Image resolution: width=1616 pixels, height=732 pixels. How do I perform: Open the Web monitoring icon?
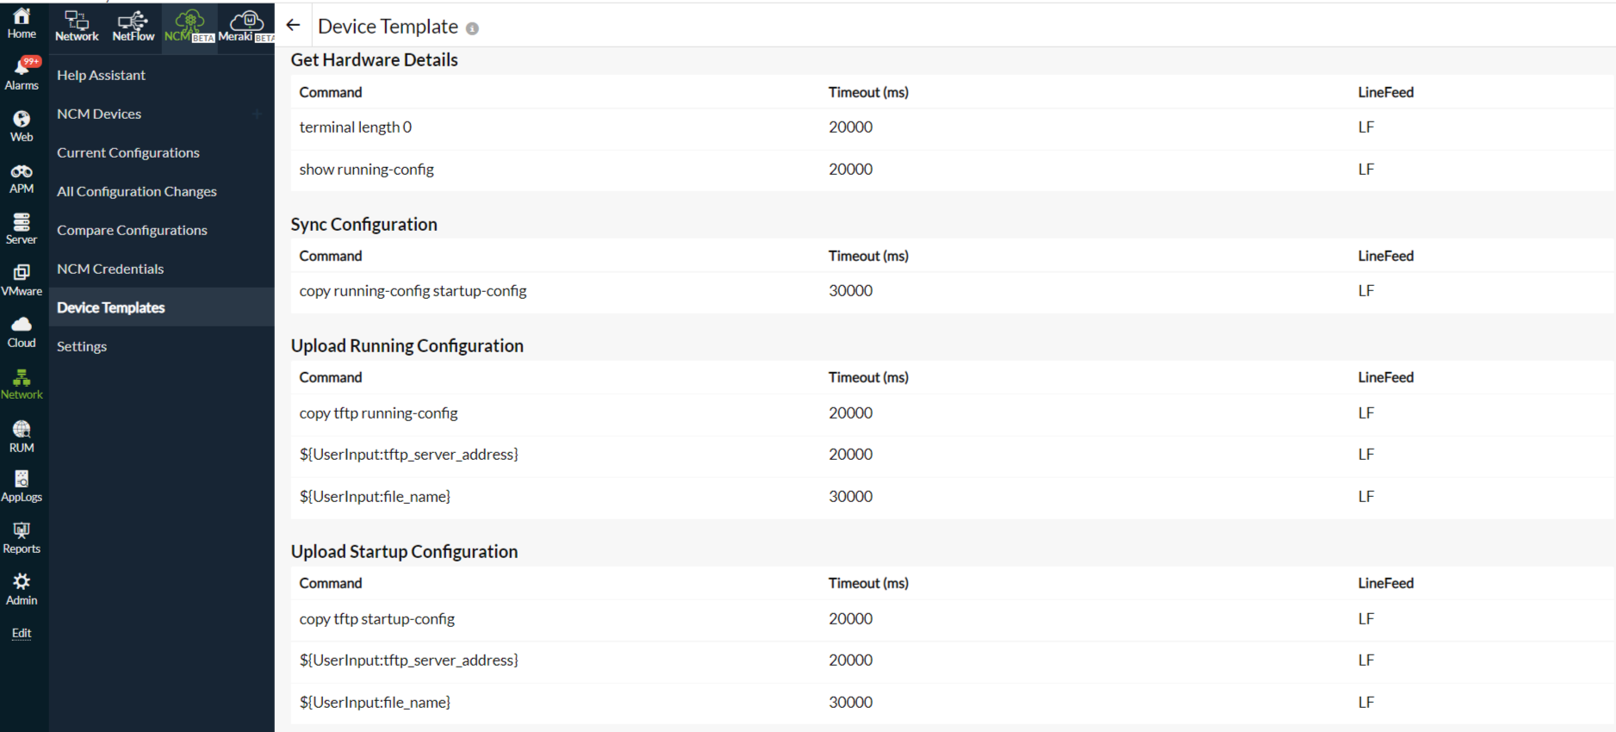click(x=22, y=119)
